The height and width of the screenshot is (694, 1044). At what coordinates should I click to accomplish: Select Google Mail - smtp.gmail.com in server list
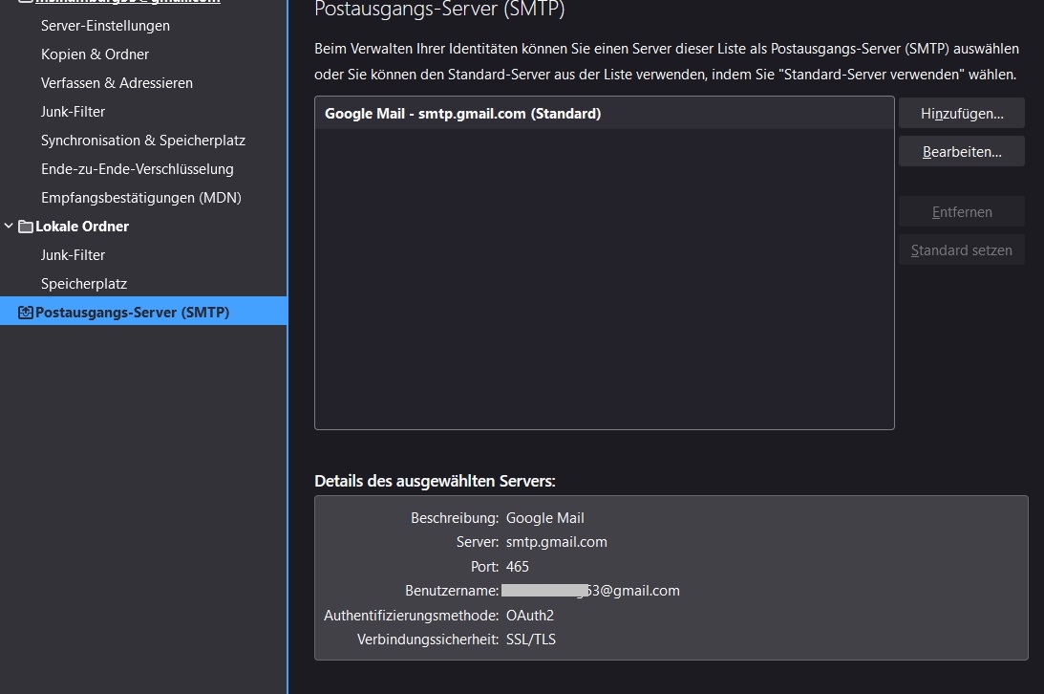point(462,114)
